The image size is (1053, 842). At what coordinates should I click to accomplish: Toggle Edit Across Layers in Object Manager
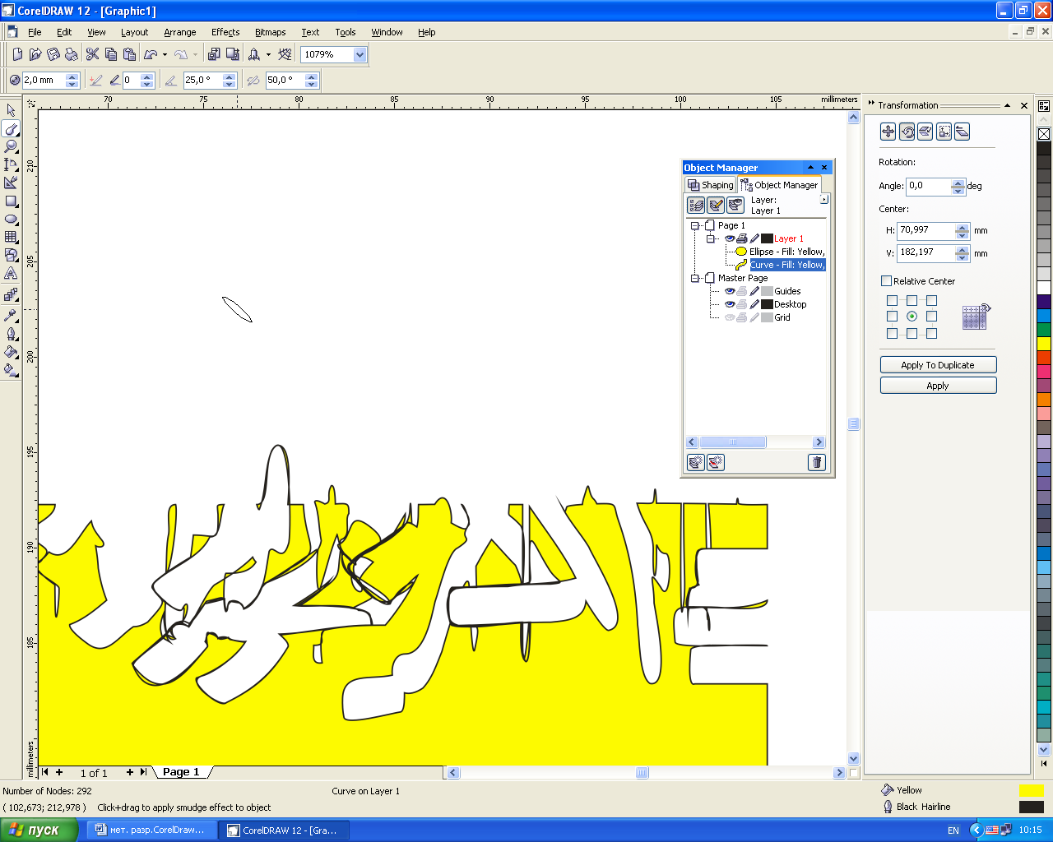(x=716, y=205)
